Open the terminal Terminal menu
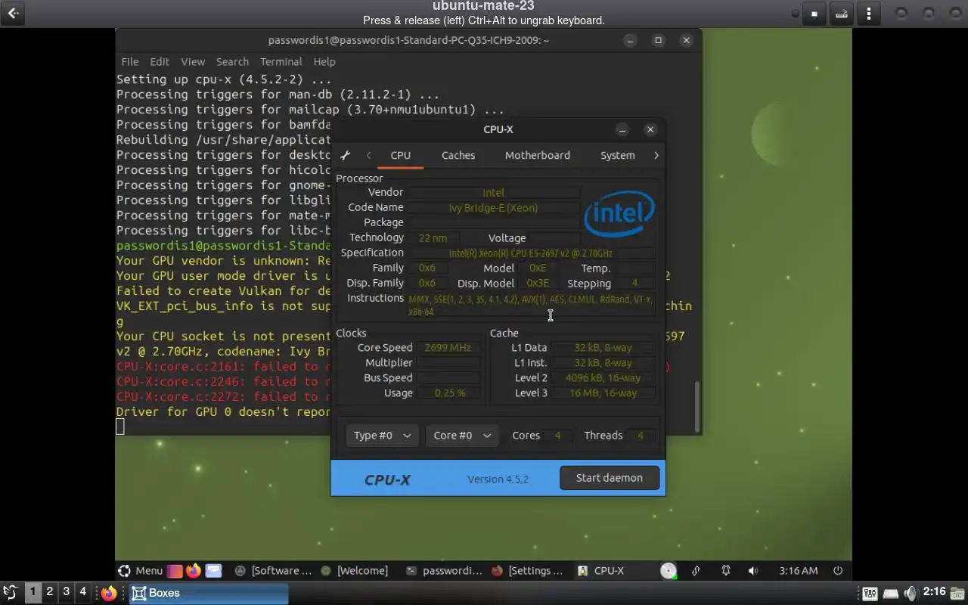968x605 pixels. coord(281,61)
